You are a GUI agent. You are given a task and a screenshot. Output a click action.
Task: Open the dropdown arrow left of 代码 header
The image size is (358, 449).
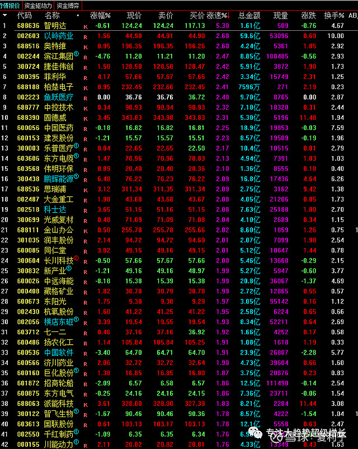coord(5,15)
